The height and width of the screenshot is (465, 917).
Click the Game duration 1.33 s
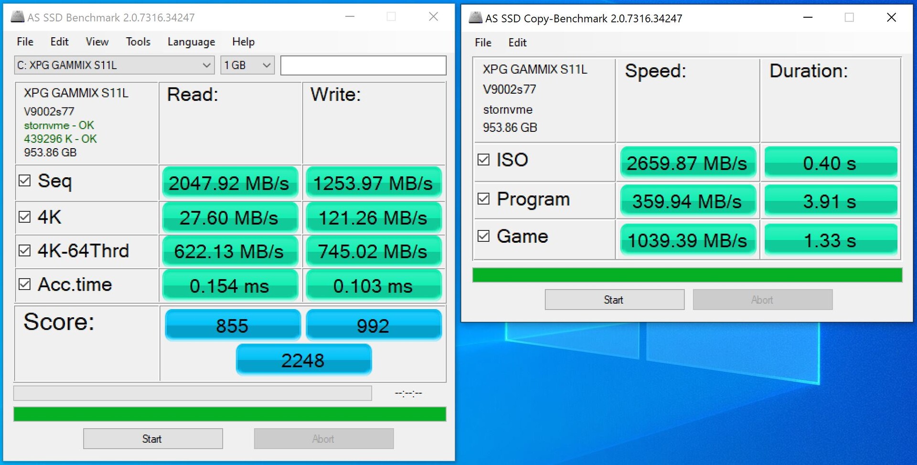tap(831, 239)
